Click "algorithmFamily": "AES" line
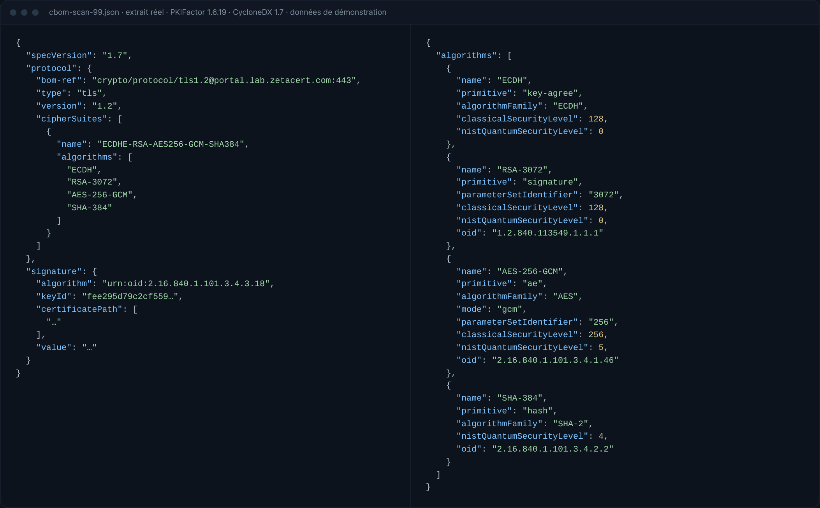 (x=519, y=296)
